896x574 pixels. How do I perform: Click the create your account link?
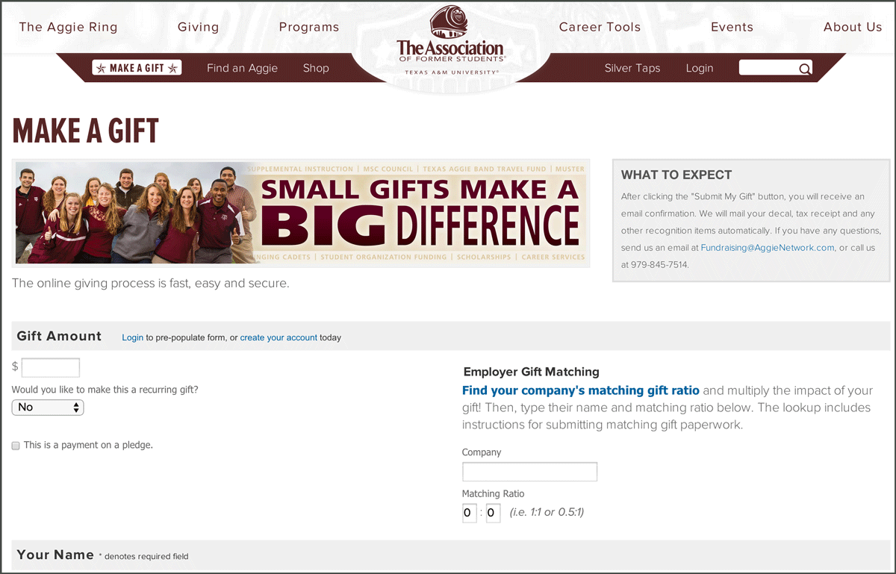(x=279, y=337)
